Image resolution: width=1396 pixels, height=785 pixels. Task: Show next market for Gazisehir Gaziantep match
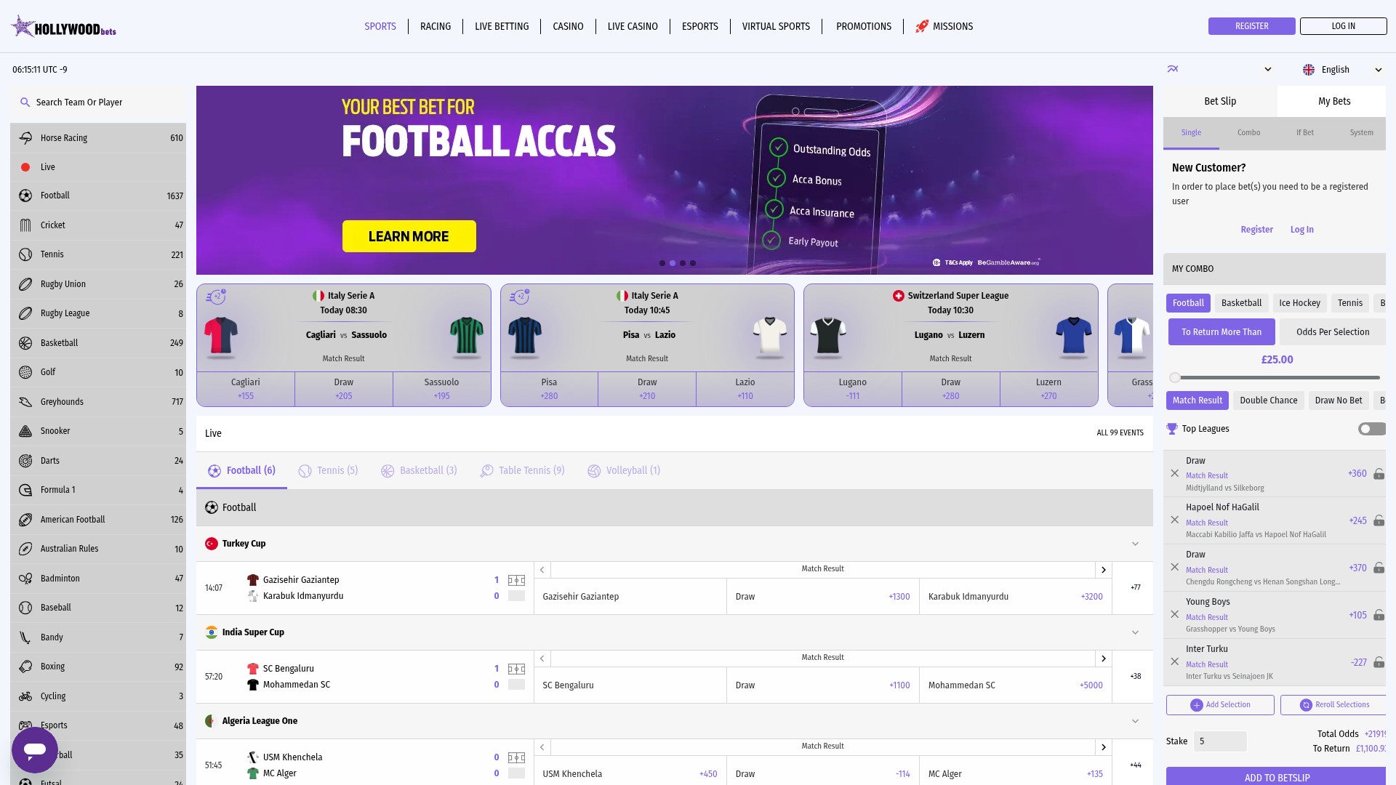click(1103, 570)
